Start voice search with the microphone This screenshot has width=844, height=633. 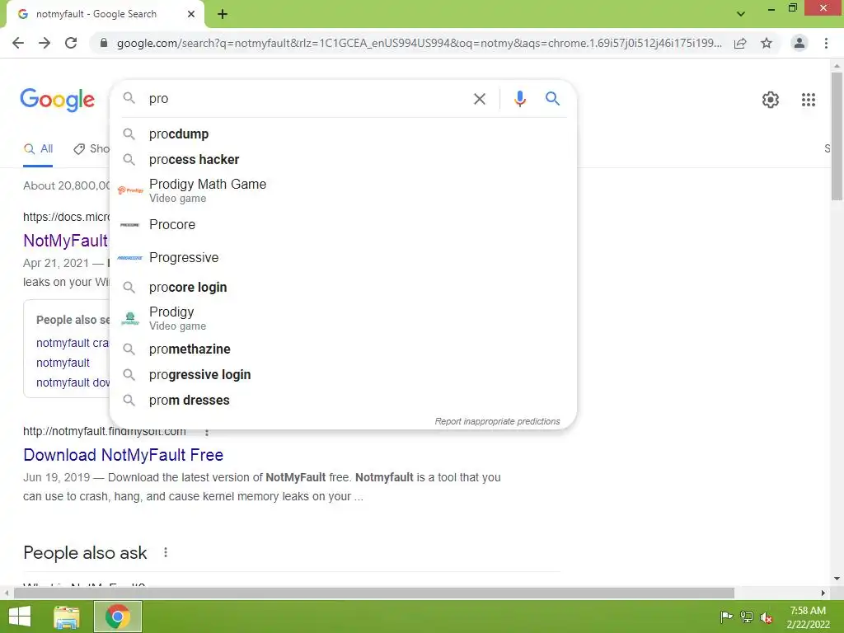(519, 99)
